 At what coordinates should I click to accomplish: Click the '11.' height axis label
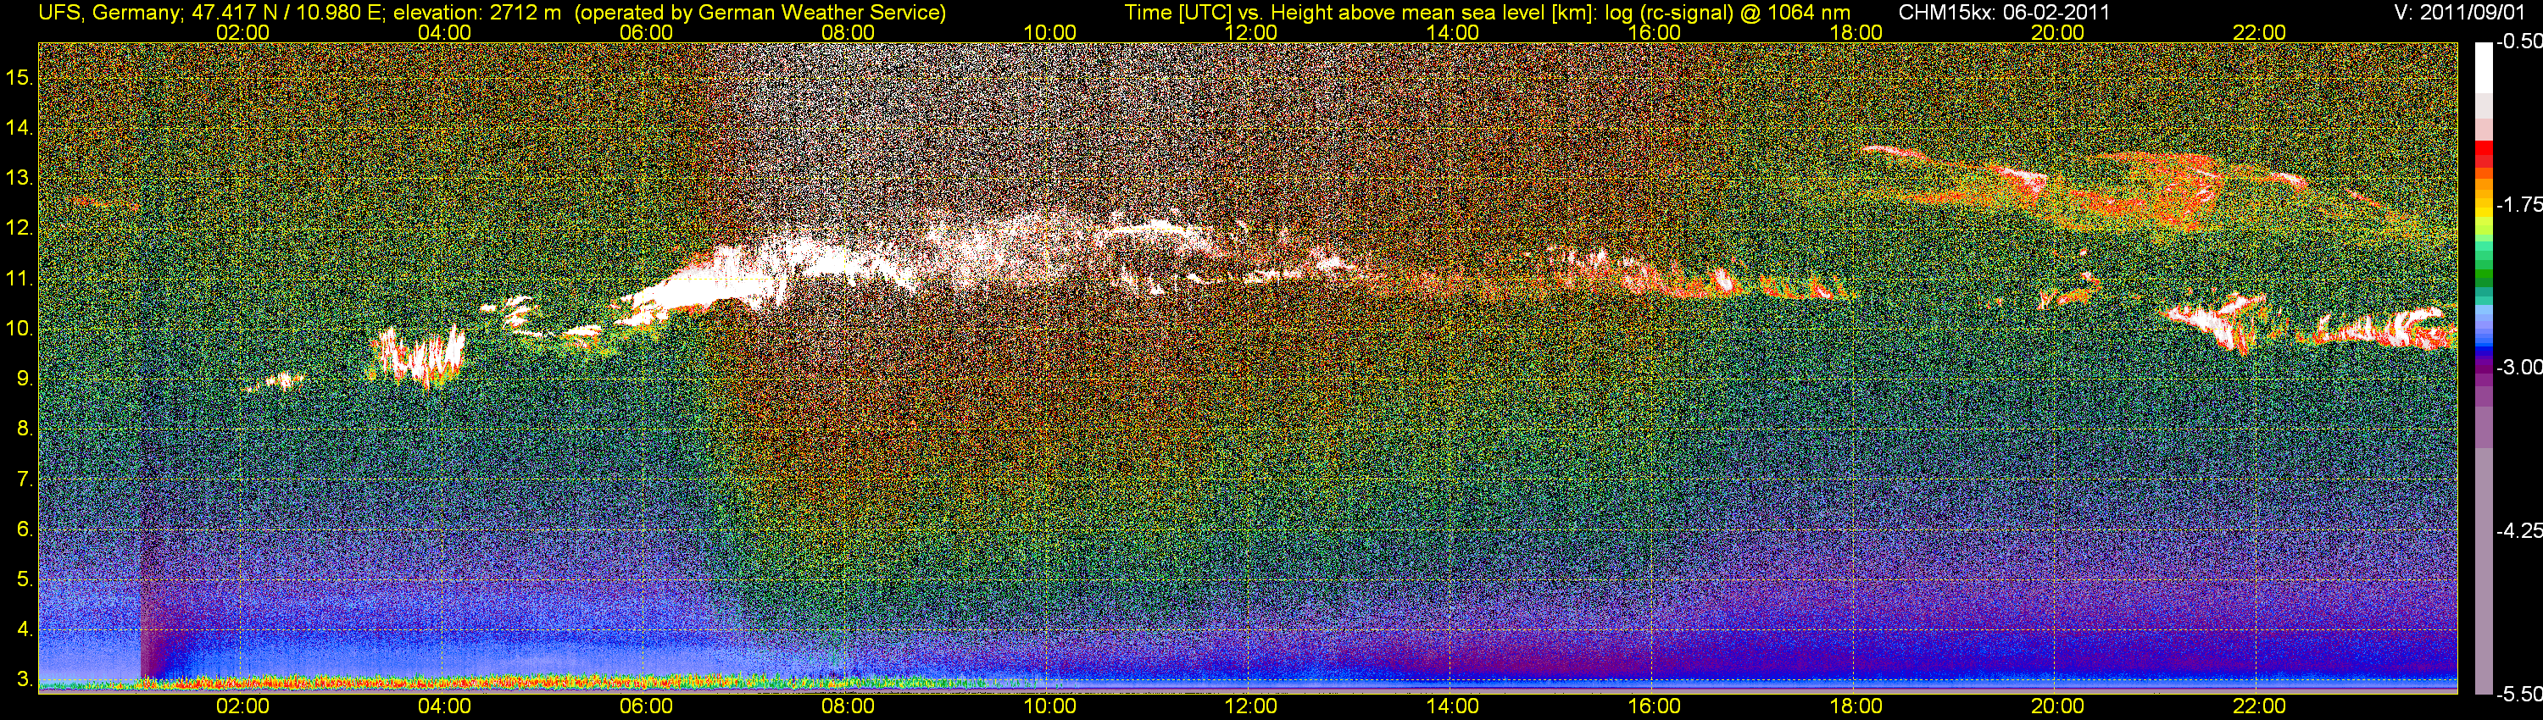19,278
